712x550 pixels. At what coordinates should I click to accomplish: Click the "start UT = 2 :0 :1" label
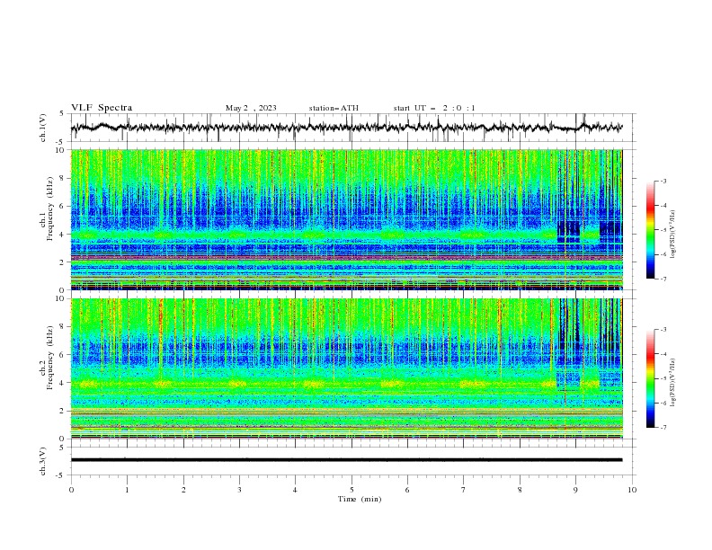pos(434,108)
